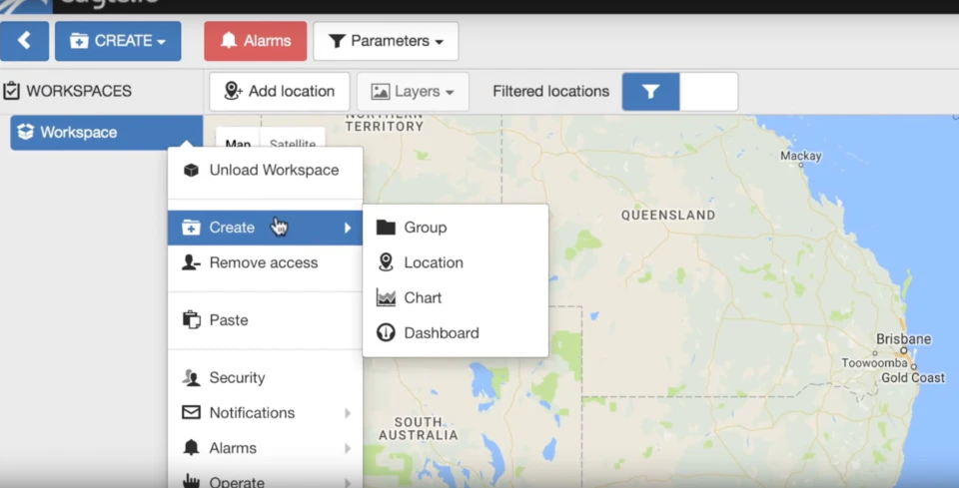Select the Workspace tree item
Image resolution: width=959 pixels, height=488 pixels.
point(107,133)
